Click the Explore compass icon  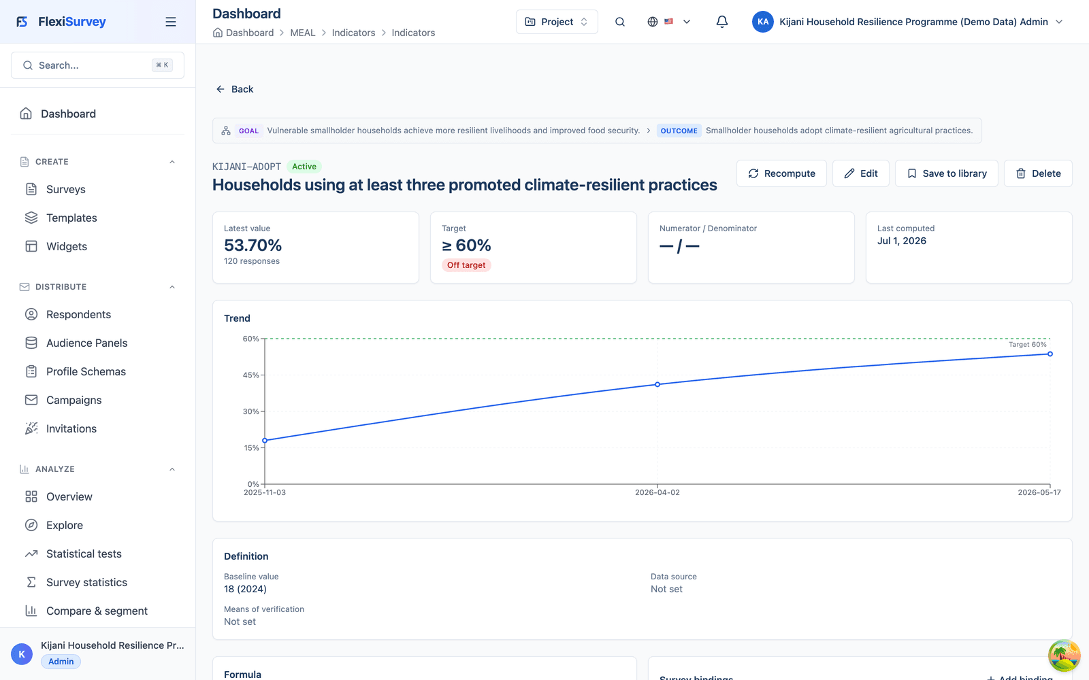click(x=31, y=525)
